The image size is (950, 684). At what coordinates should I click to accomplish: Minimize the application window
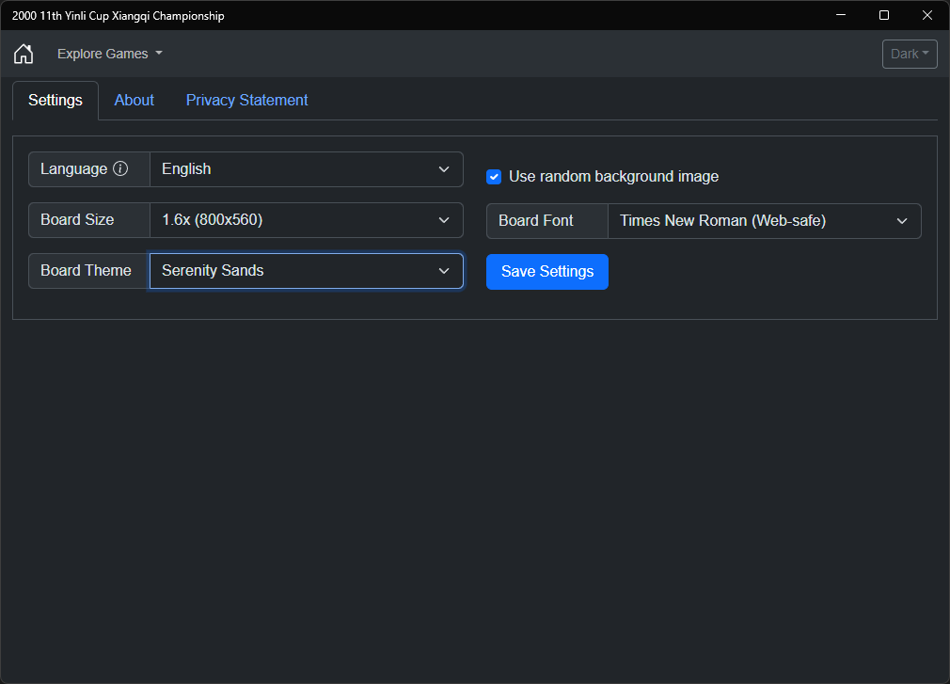(841, 15)
